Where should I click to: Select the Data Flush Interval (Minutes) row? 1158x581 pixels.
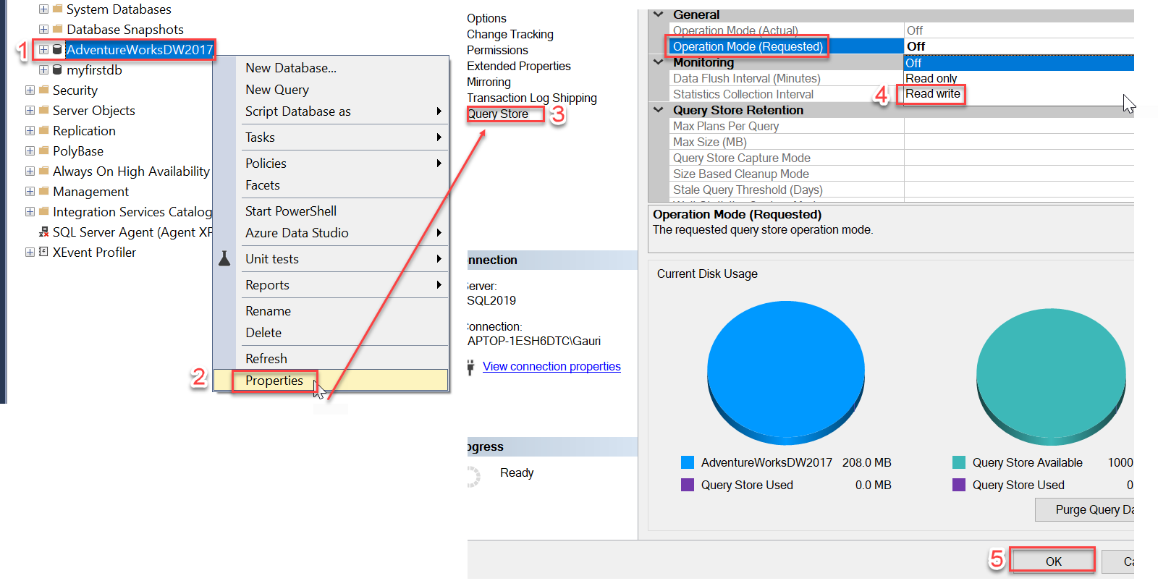tap(900, 78)
